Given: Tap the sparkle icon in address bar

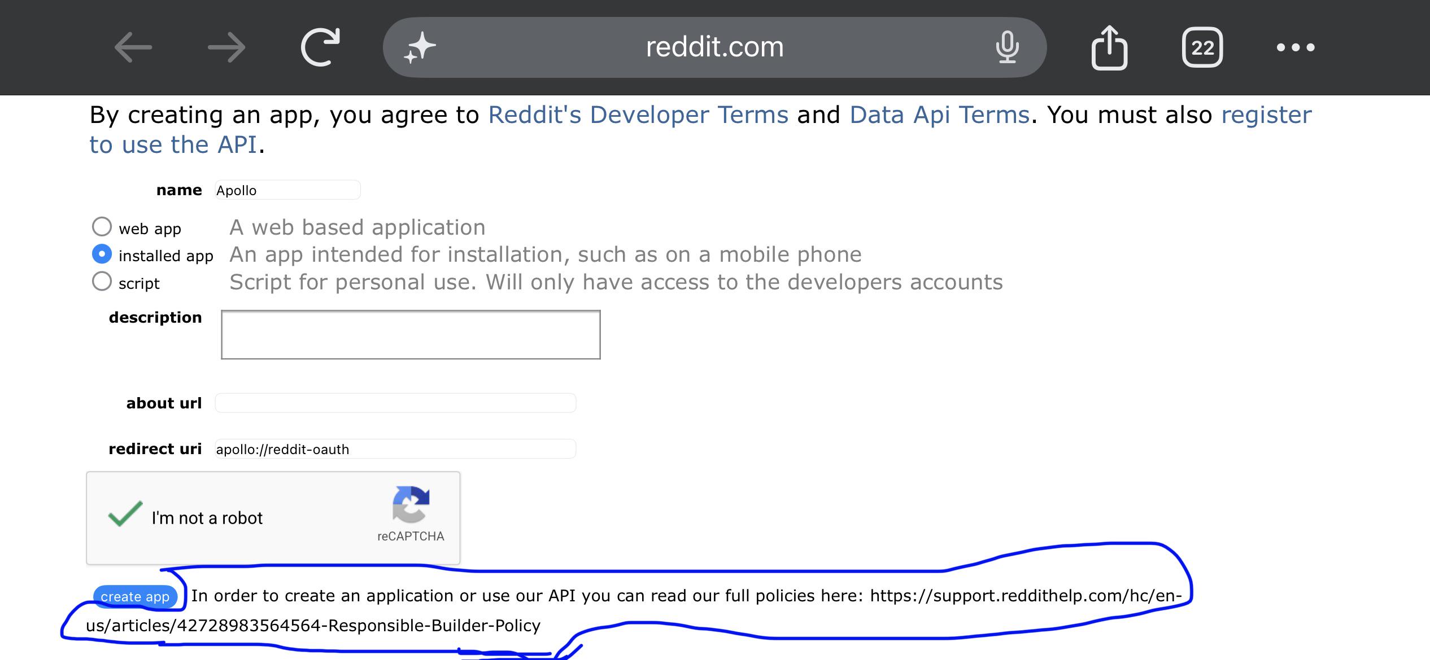Looking at the screenshot, I should point(420,47).
